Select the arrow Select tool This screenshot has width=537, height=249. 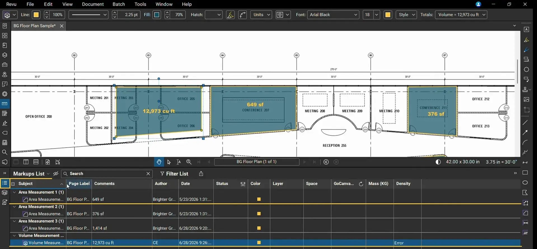tap(169, 162)
